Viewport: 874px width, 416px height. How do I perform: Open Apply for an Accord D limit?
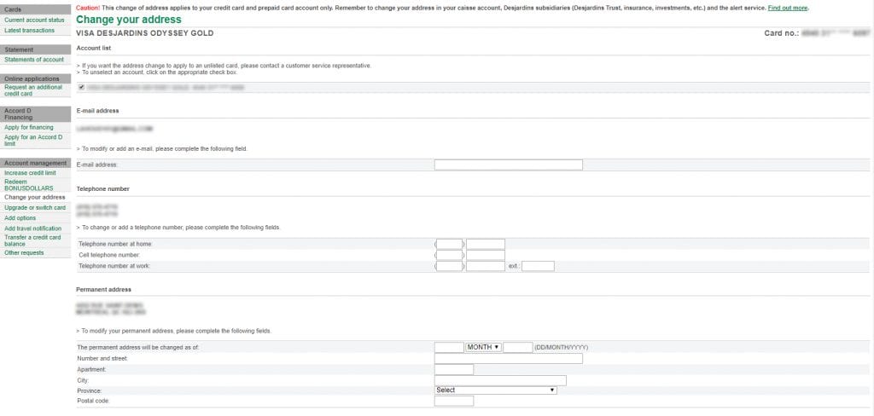pyautogui.click(x=33, y=141)
